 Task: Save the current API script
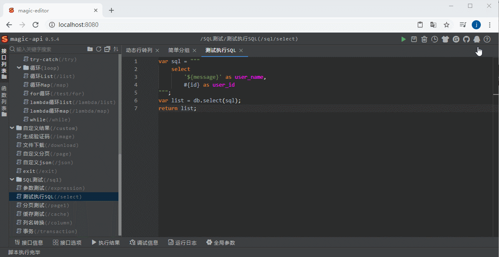414,39
